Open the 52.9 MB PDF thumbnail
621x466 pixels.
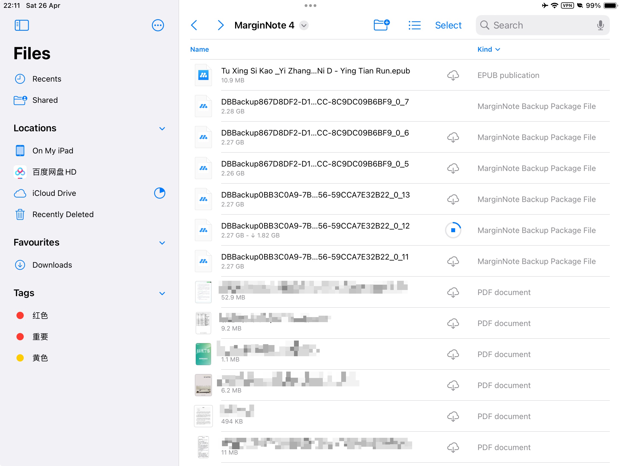[203, 292]
